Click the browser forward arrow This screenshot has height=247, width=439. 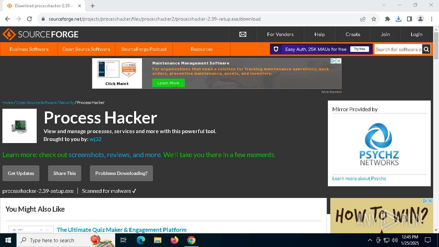pyautogui.click(x=19, y=19)
